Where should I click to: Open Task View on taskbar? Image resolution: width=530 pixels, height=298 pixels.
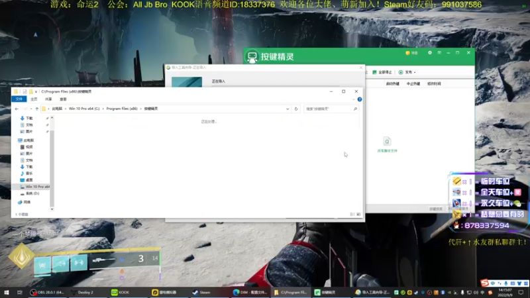click(x=20, y=292)
